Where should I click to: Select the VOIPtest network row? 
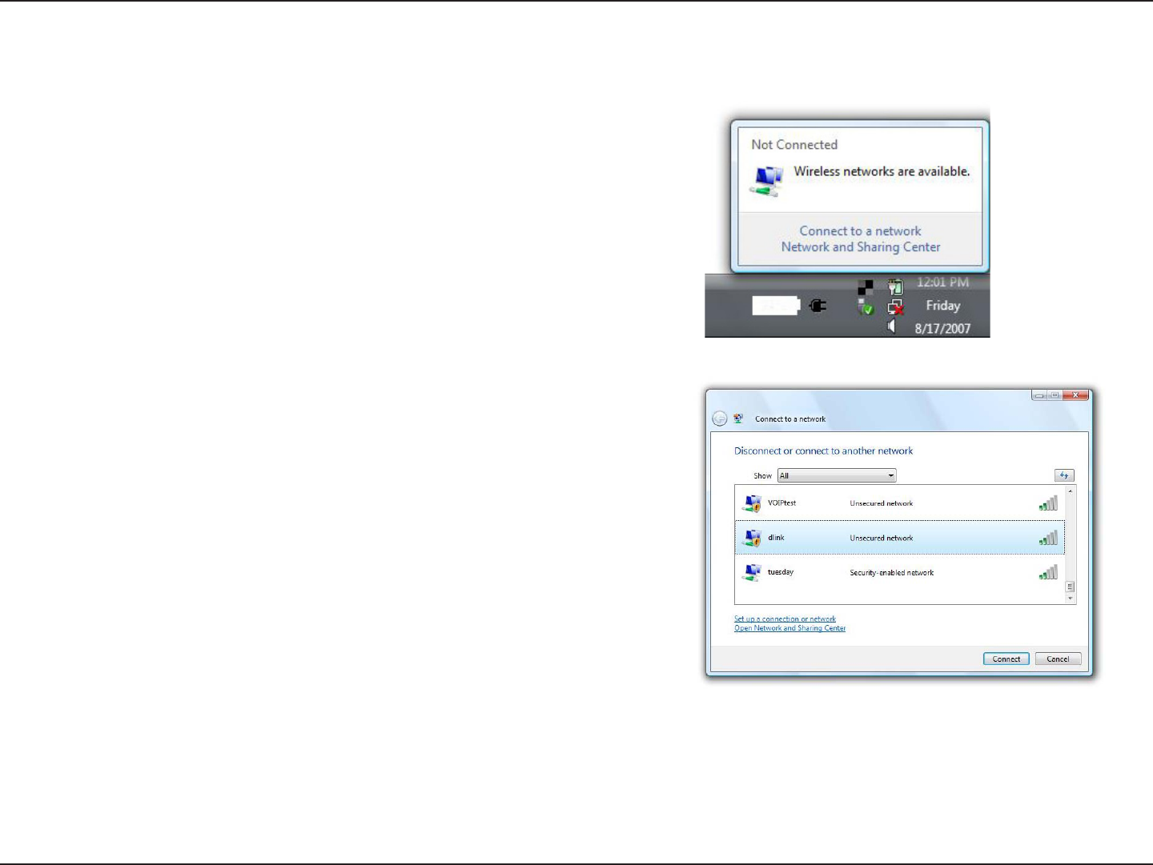click(x=900, y=503)
